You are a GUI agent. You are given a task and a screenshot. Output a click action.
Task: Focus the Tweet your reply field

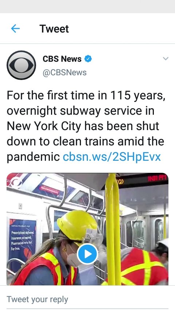87,300
